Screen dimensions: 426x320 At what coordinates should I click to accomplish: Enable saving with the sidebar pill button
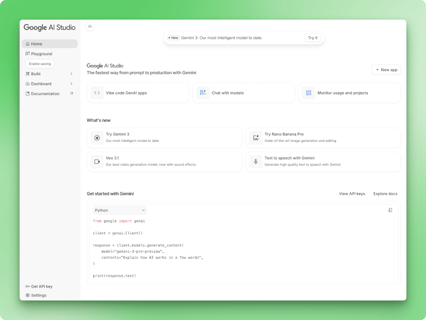point(39,63)
